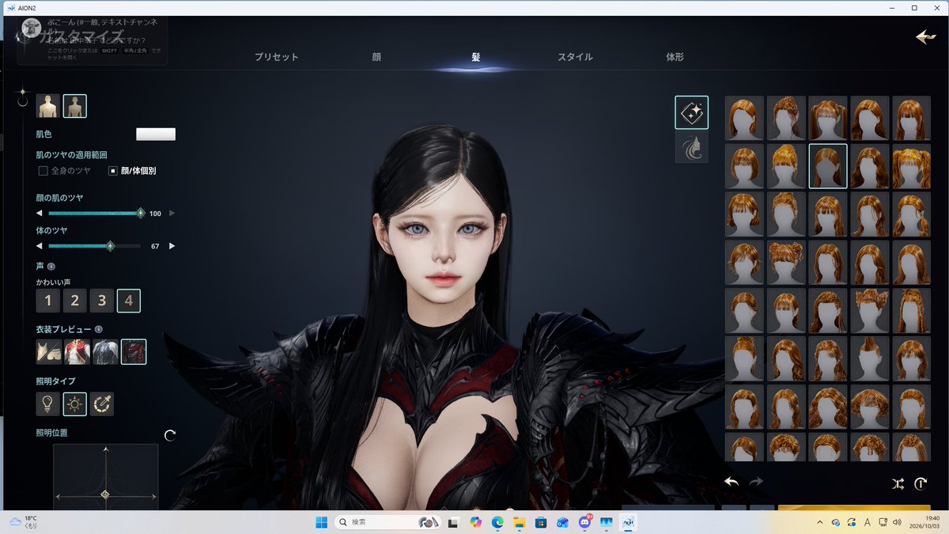Screen dimensions: 949x534
Task: Decrease 顔の肌のツヤ with the left arrow
Action: pos(40,213)
